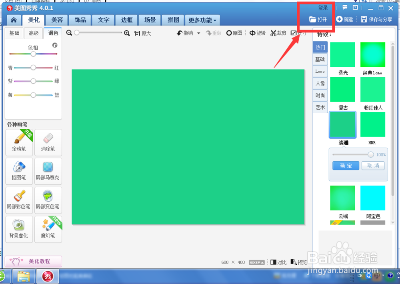Adjust the 黄-蓝 color slider
The image size is (400, 284).
33,95
